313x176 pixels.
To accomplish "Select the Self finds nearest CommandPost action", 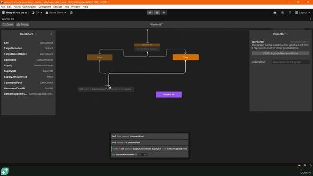I will tap(150, 136).
